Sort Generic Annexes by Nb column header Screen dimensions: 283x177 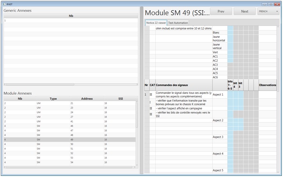pyautogui.click(x=71, y=16)
